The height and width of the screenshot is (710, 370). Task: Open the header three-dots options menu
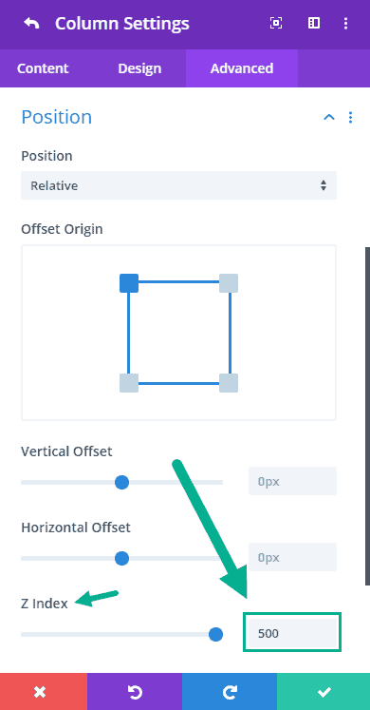(345, 23)
